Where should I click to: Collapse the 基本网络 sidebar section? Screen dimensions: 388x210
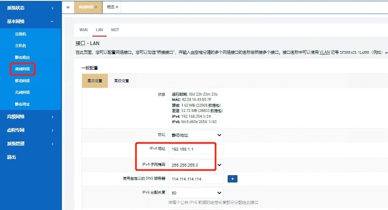pos(30,21)
